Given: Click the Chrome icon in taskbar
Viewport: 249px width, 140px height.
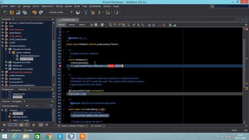Looking at the screenshot, I should coord(49,136).
